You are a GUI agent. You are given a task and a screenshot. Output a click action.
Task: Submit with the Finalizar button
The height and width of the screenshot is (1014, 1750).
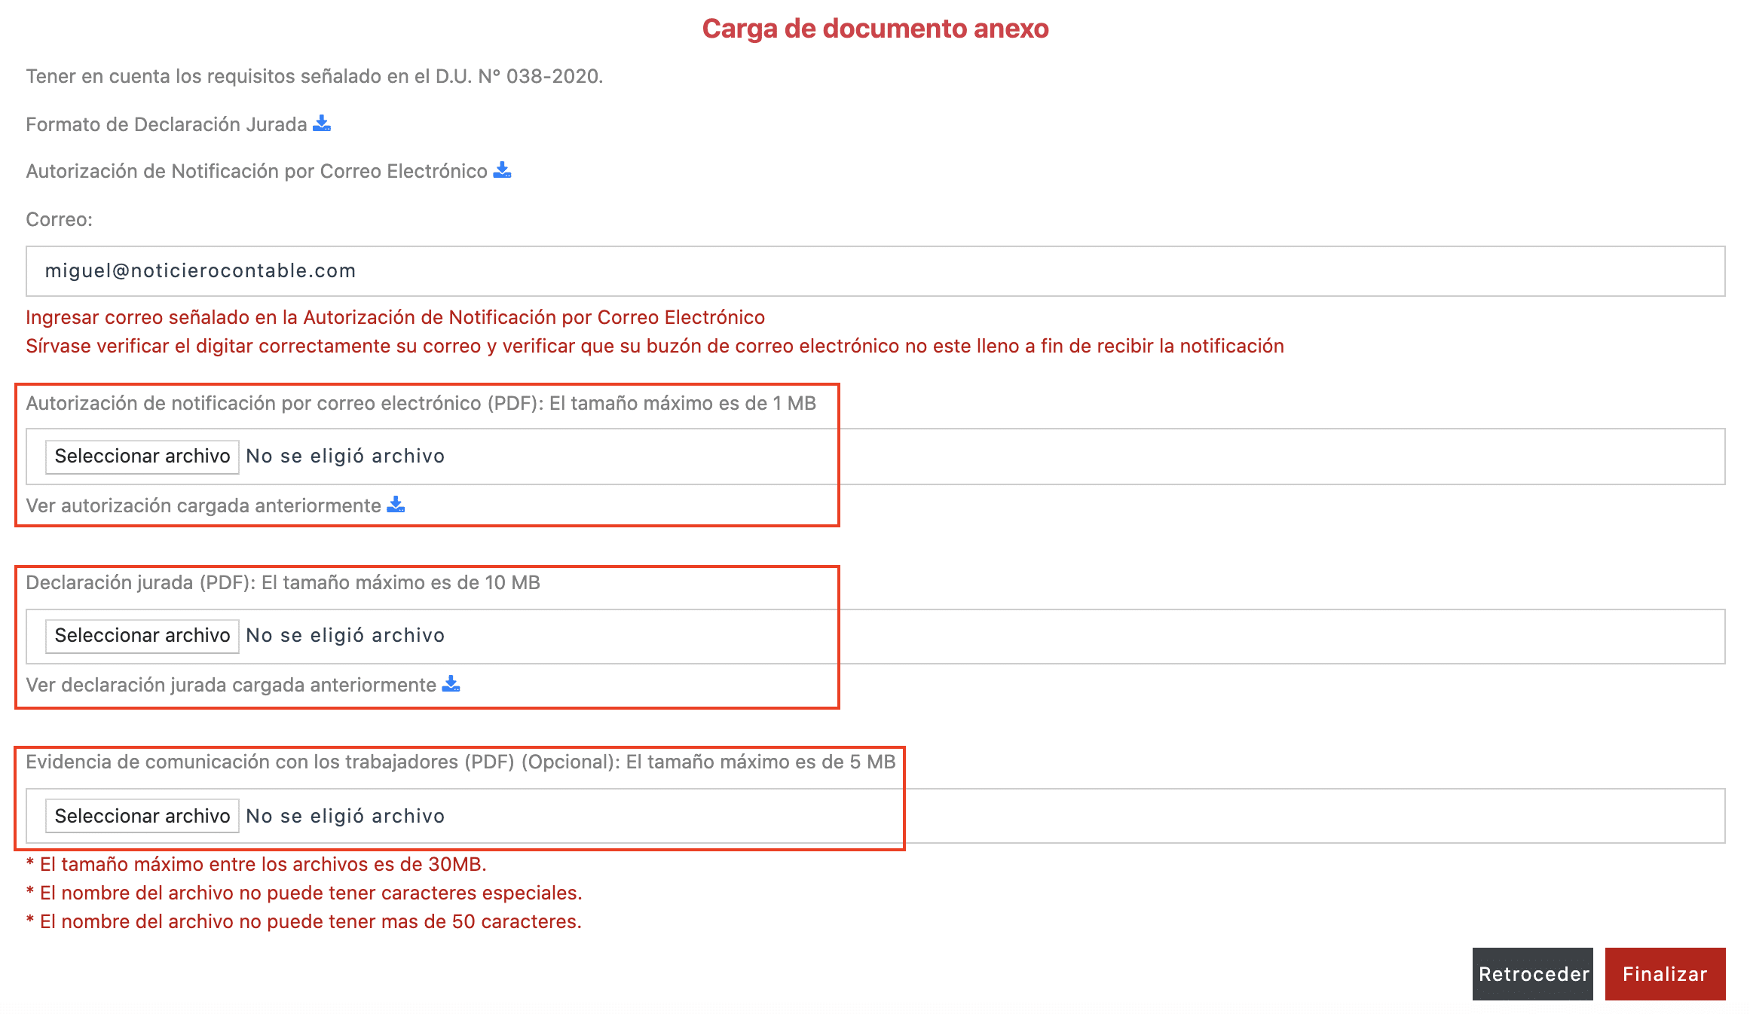pyautogui.click(x=1665, y=973)
